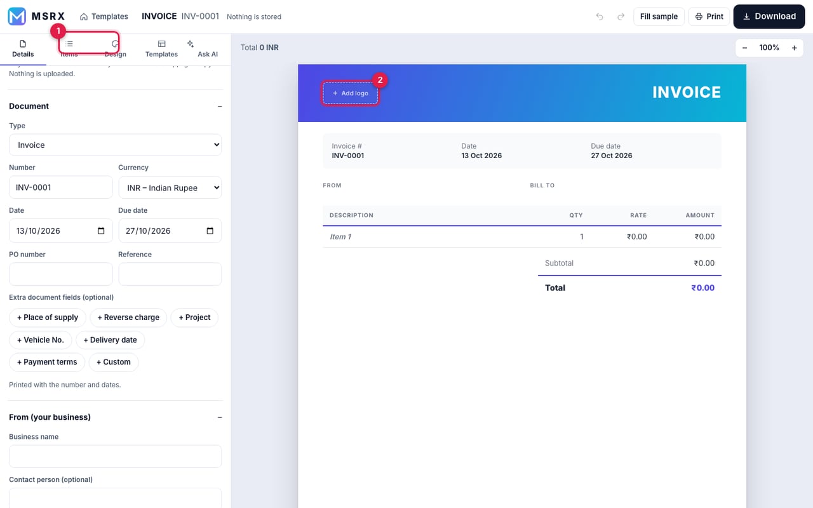Viewport: 813px width, 508px height.
Task: Click the BILL TO heading
Action: 542,185
